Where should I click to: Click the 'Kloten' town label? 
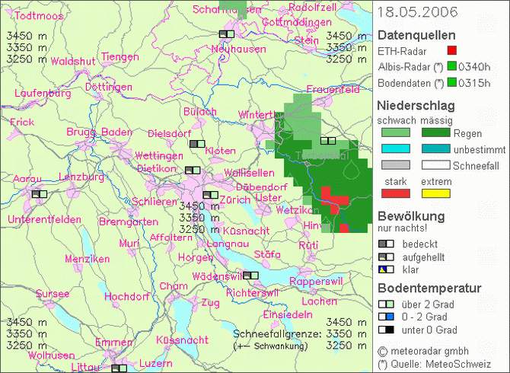[220, 151]
